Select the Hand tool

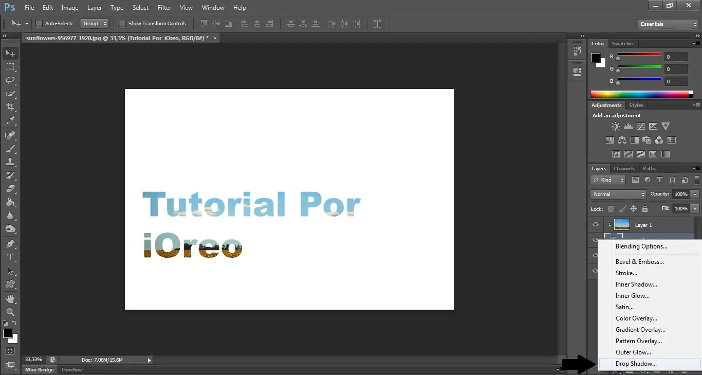click(x=10, y=299)
